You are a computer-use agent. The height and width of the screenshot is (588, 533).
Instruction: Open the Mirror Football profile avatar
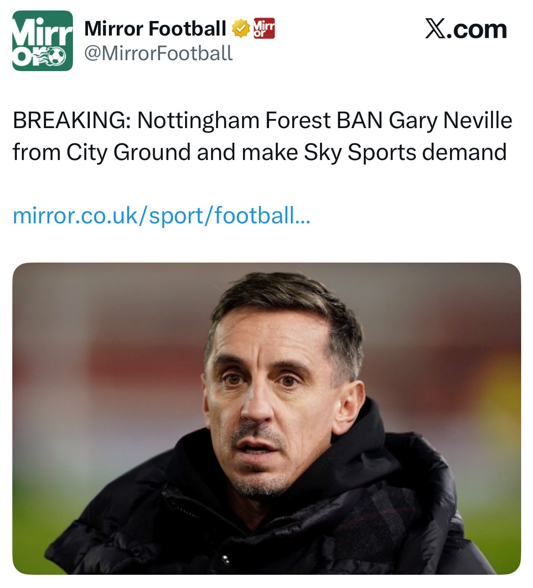point(42,41)
